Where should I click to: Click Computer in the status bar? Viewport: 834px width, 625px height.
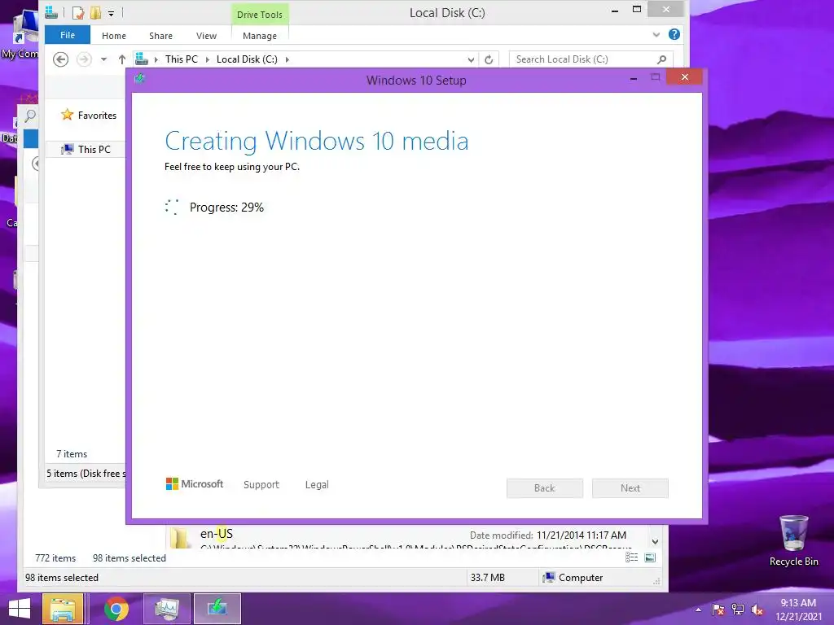573,578
